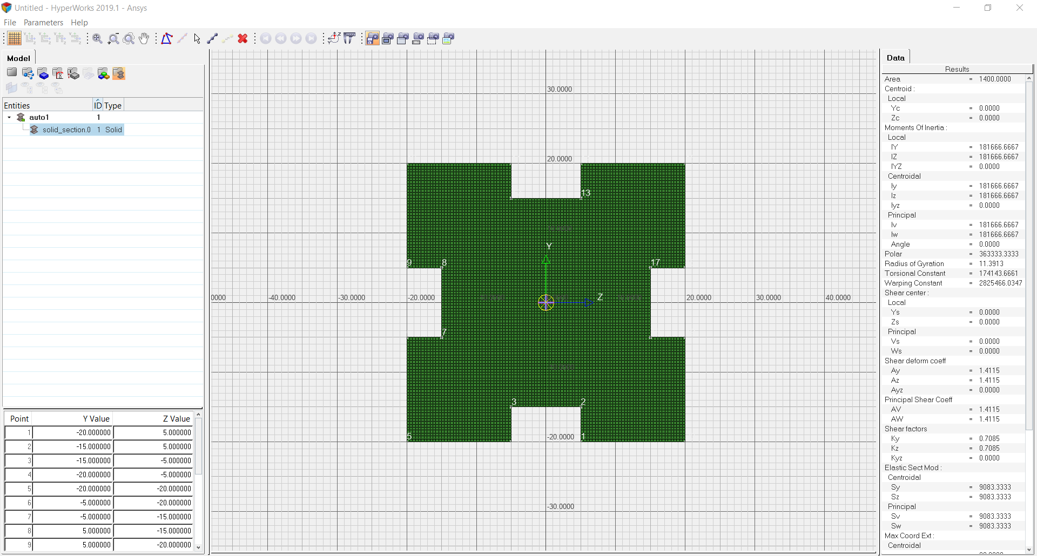Click Z Value cell of point 9
Image resolution: width=1037 pixels, height=556 pixels.
coord(153,545)
